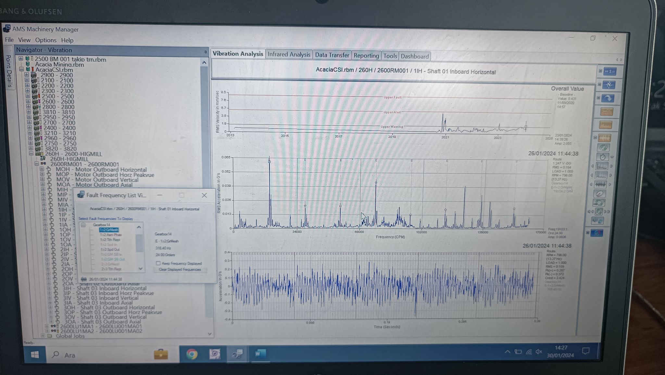Select 3OA - Shaft 03 Outboard Axial point

102,322
